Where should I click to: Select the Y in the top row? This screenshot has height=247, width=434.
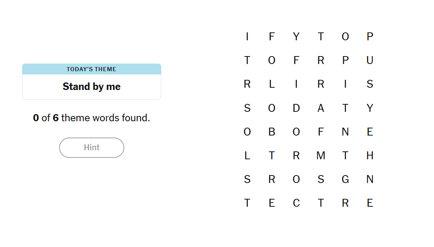(296, 37)
